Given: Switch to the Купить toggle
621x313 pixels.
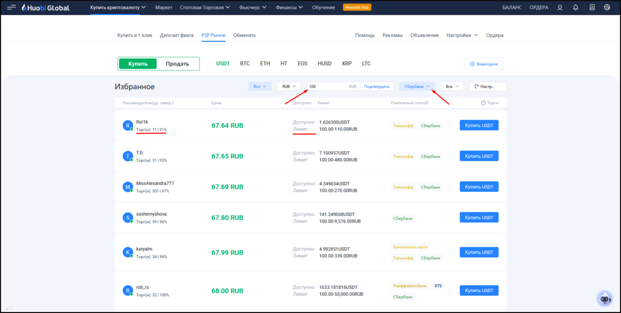Looking at the screenshot, I should tap(138, 64).
